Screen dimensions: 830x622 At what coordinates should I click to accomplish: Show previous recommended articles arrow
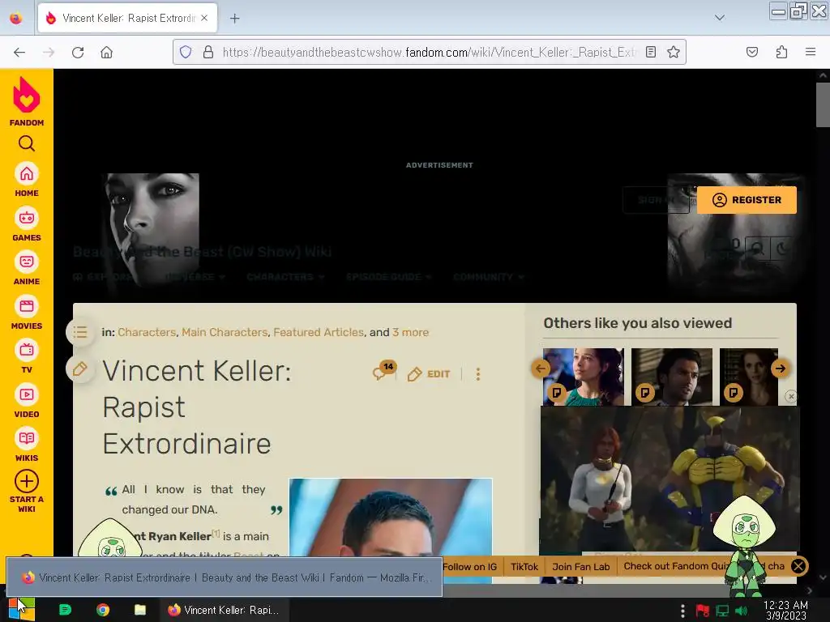541,369
